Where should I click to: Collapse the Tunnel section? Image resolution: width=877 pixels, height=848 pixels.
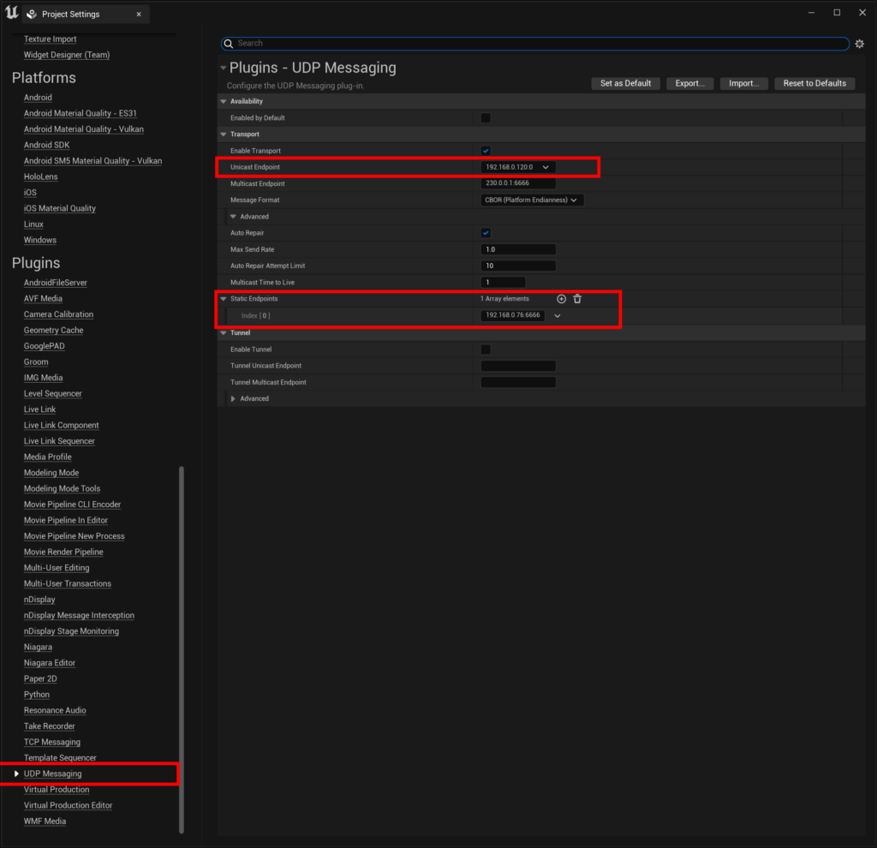[x=224, y=333]
